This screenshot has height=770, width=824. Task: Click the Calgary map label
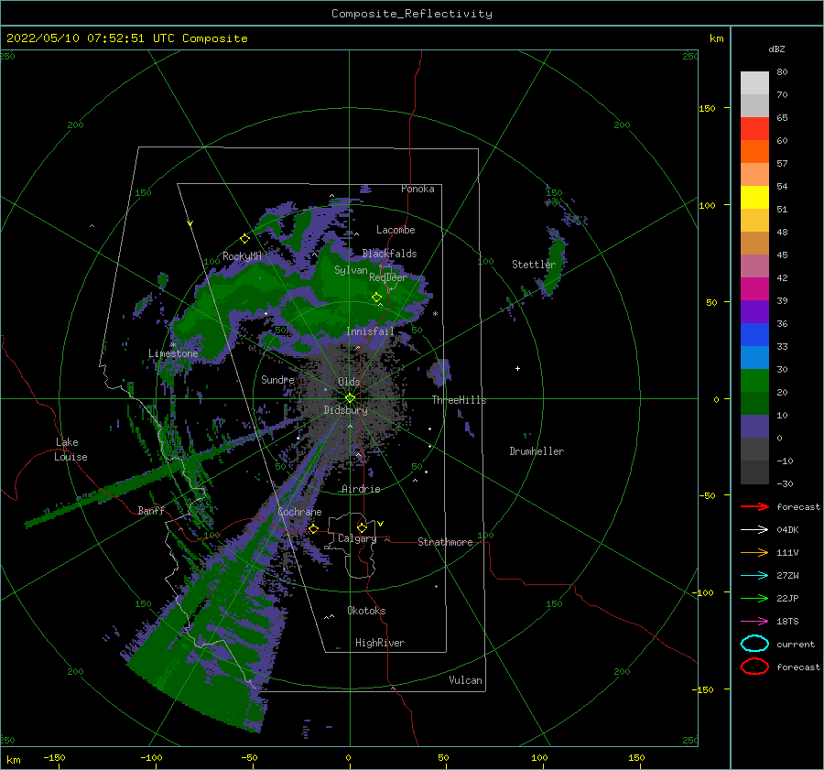(x=357, y=538)
